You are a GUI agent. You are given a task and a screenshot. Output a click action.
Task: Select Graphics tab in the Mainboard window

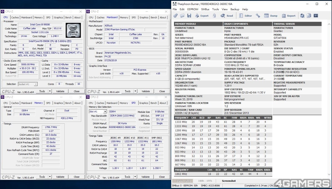coord(144,18)
